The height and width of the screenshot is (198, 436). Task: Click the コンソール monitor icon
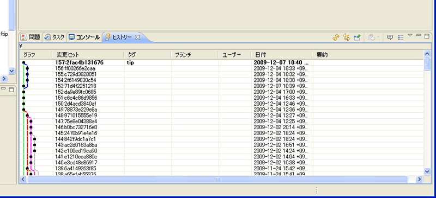(72, 37)
